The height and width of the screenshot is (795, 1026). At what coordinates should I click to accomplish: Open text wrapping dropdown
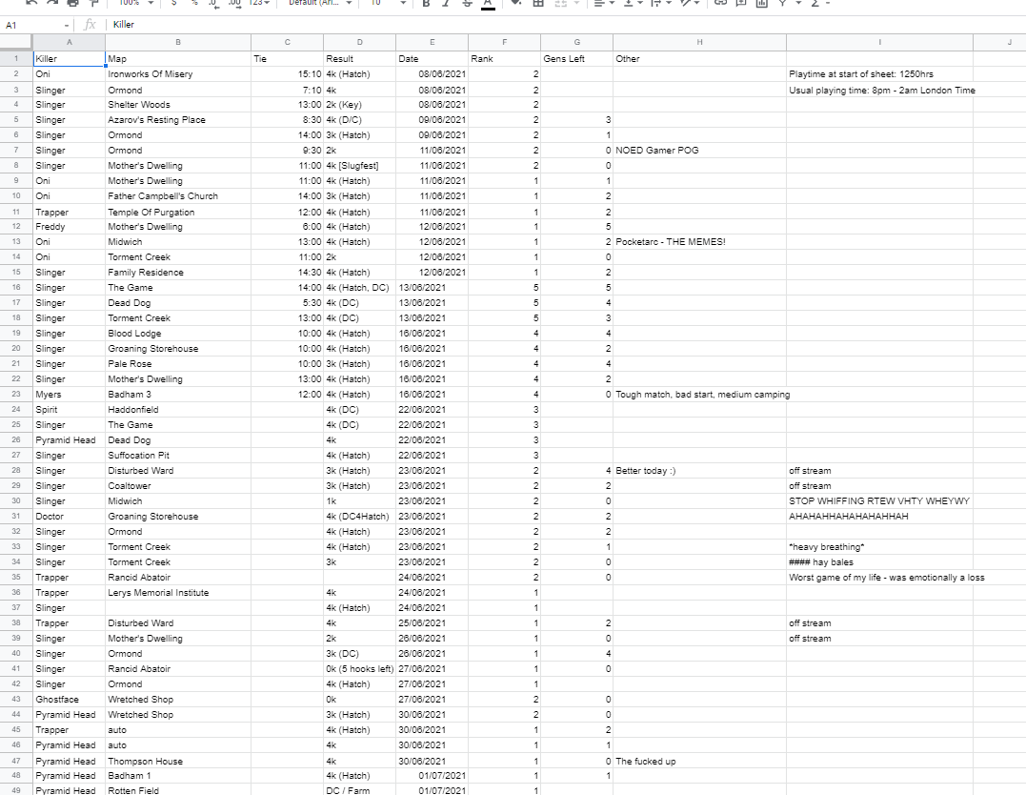pos(661,3)
